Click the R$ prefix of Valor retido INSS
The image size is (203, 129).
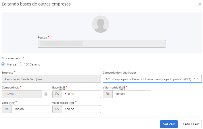pyautogui.click(x=108, y=94)
